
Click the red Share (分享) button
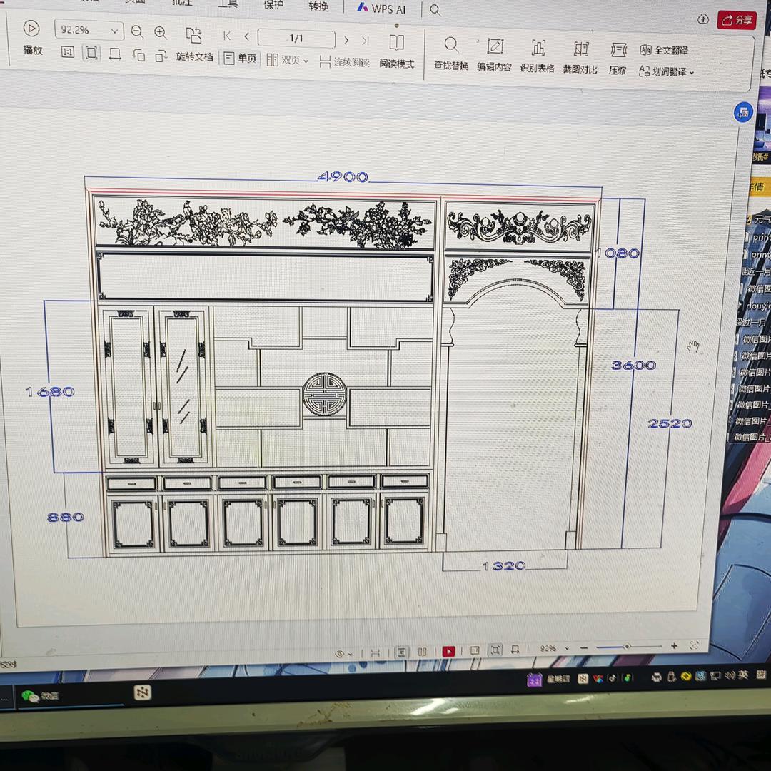pos(737,20)
